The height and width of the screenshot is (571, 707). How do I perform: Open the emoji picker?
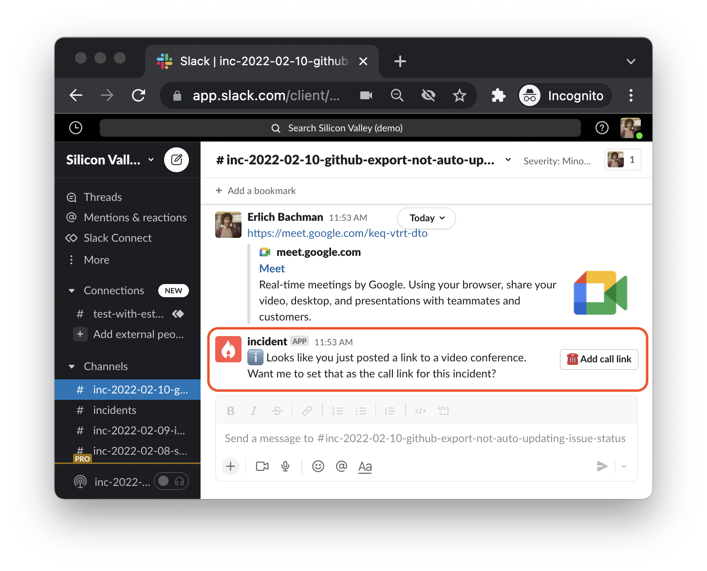tap(318, 466)
